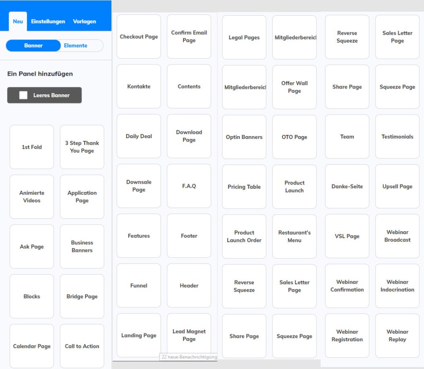This screenshot has height=369, width=424.
Task: Add a Leeres Banner panel
Action: tap(44, 95)
